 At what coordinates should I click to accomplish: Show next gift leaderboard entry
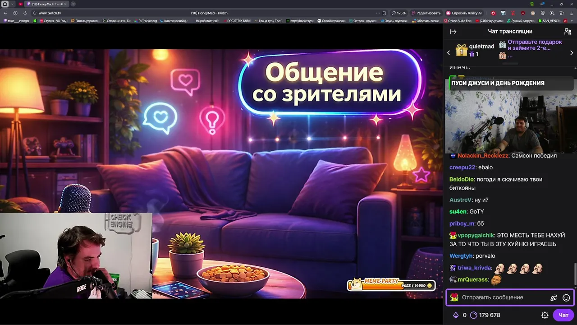pyautogui.click(x=572, y=53)
